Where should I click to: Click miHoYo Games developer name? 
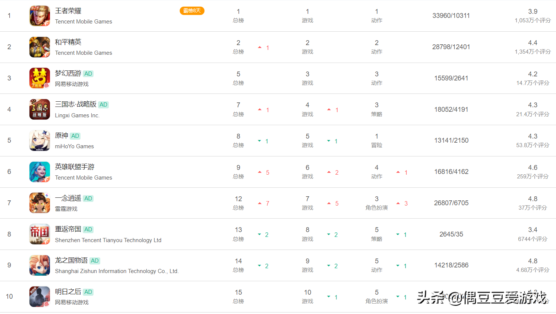coord(75,146)
